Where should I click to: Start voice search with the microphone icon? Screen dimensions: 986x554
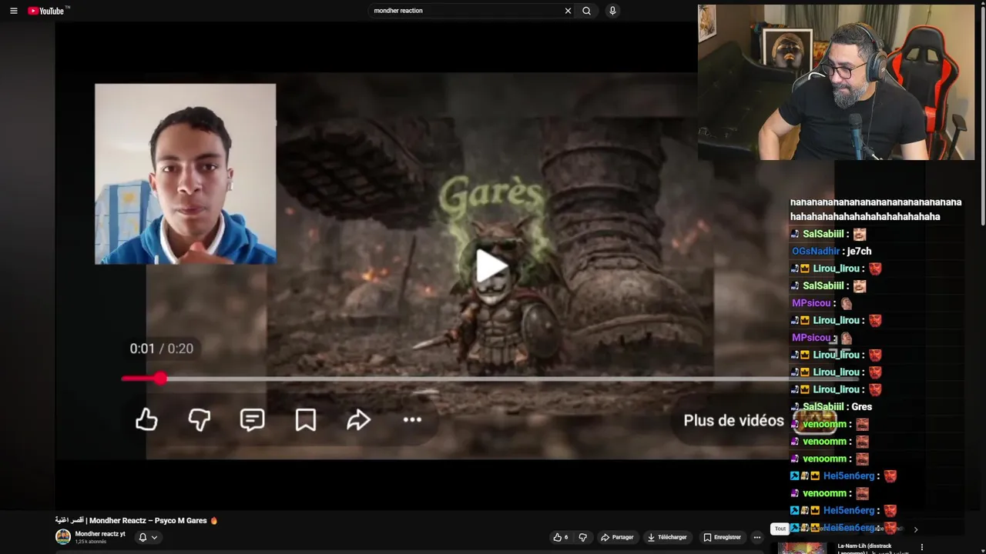point(612,11)
